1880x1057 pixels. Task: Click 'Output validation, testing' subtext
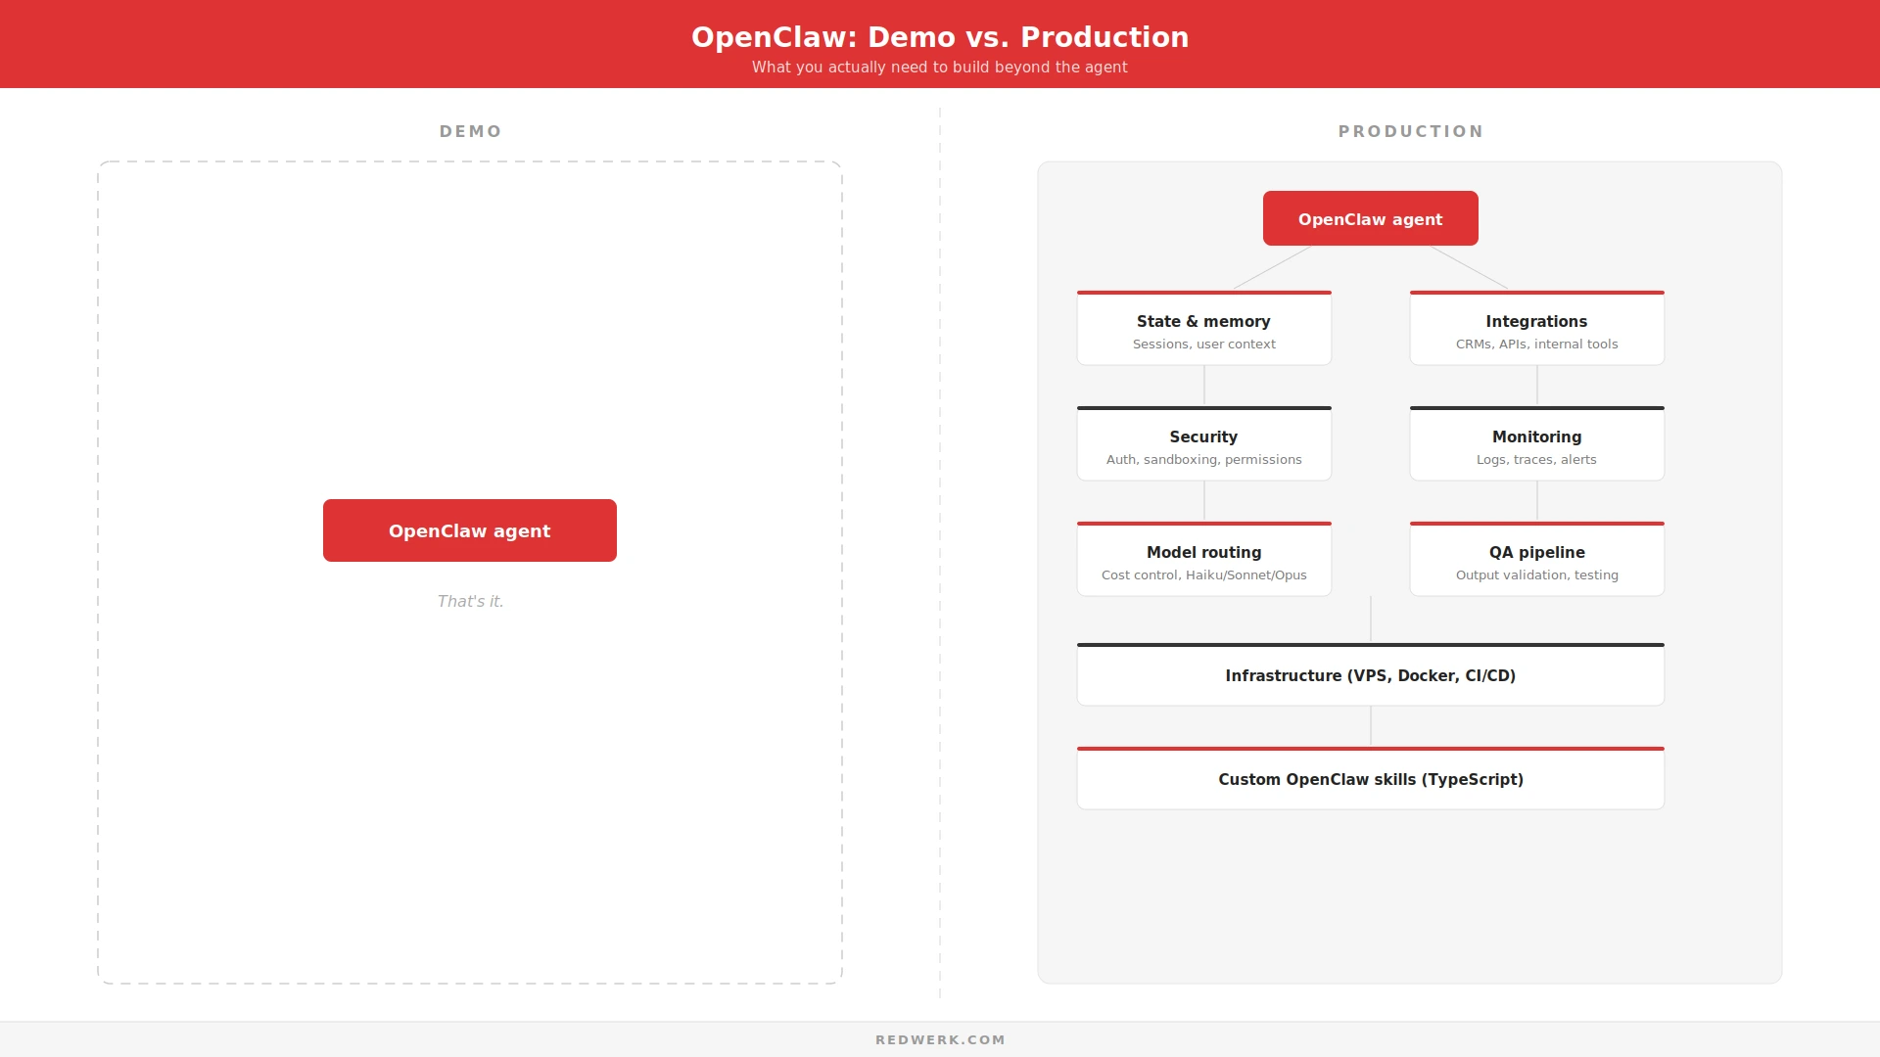[x=1536, y=575]
